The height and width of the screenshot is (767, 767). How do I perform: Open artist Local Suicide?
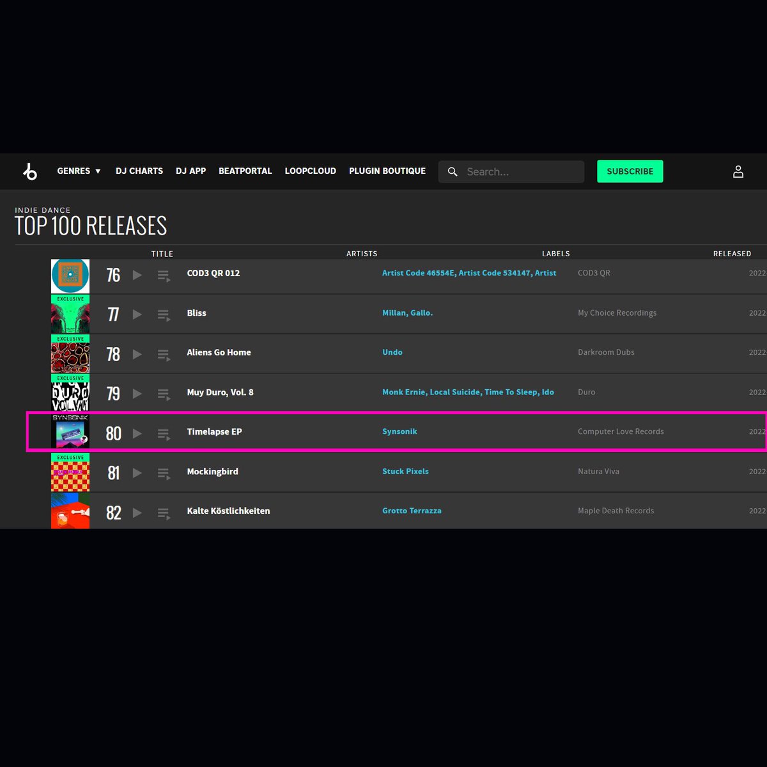coord(455,392)
